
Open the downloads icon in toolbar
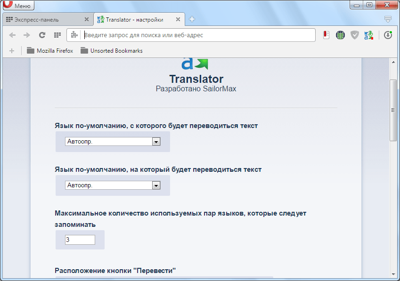388,35
